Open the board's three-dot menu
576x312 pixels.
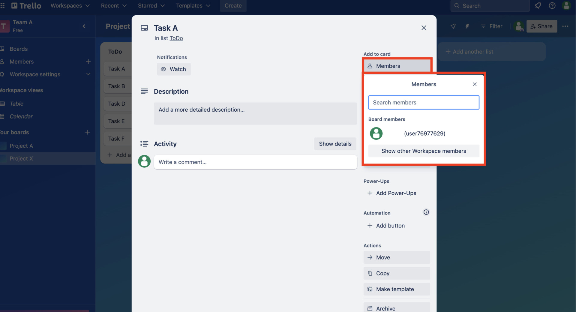(565, 26)
